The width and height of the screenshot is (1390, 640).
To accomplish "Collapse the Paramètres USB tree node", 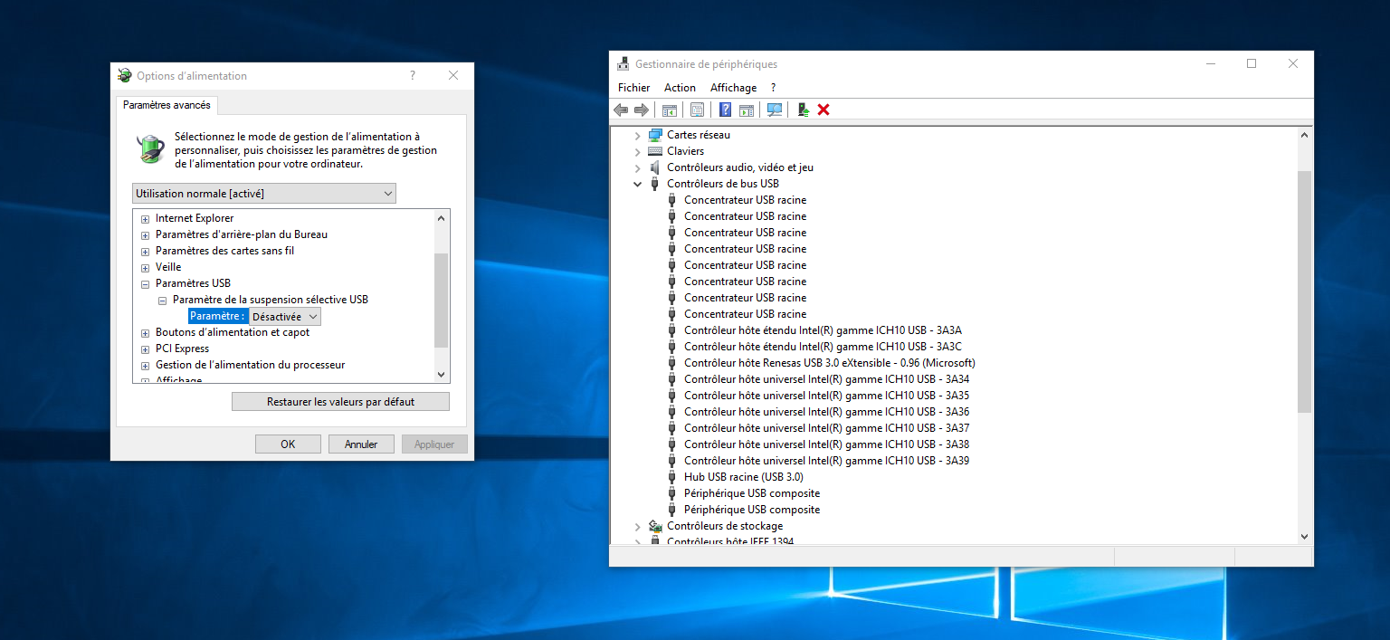I will (x=145, y=283).
